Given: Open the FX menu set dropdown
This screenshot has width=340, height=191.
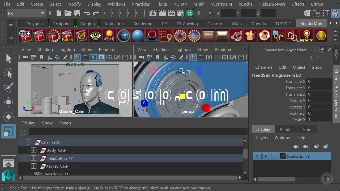Looking at the screenshot, I should coord(26,13).
